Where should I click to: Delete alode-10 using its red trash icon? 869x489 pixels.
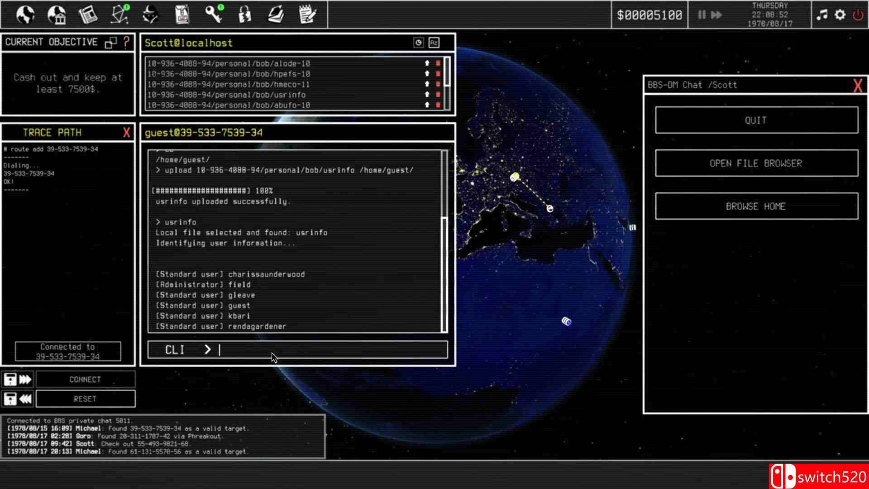tap(438, 63)
